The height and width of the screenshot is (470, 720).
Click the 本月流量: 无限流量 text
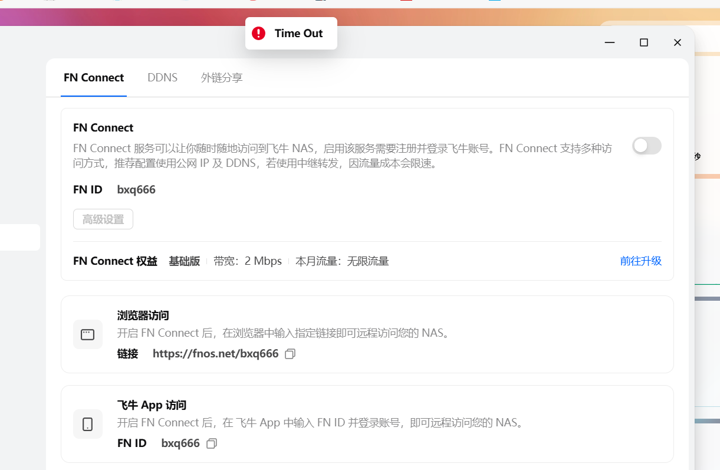[342, 261]
